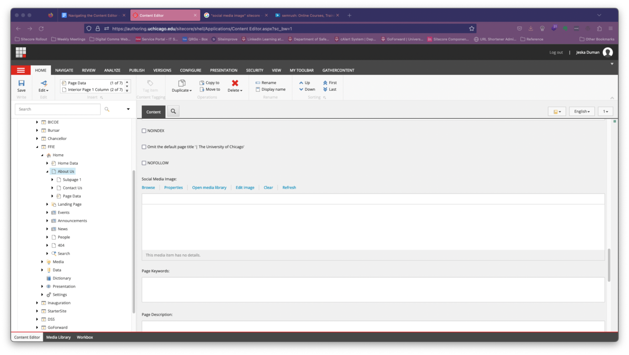629x355 pixels.
Task: Switch to Workbox bottom tab
Action: (85, 337)
